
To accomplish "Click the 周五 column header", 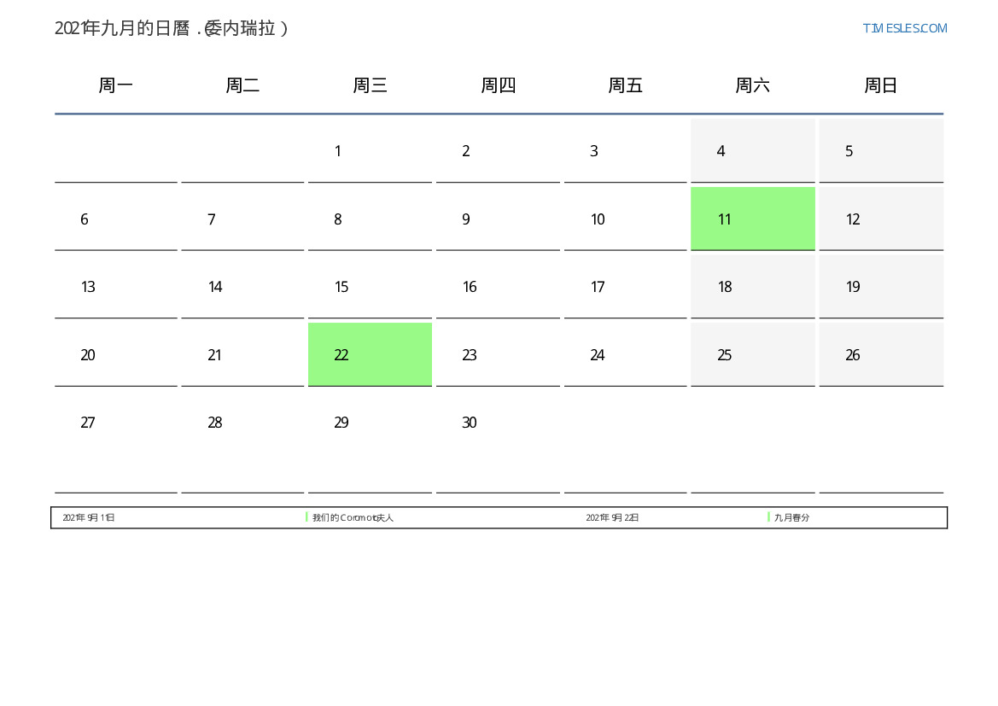I will pyautogui.click(x=625, y=85).
